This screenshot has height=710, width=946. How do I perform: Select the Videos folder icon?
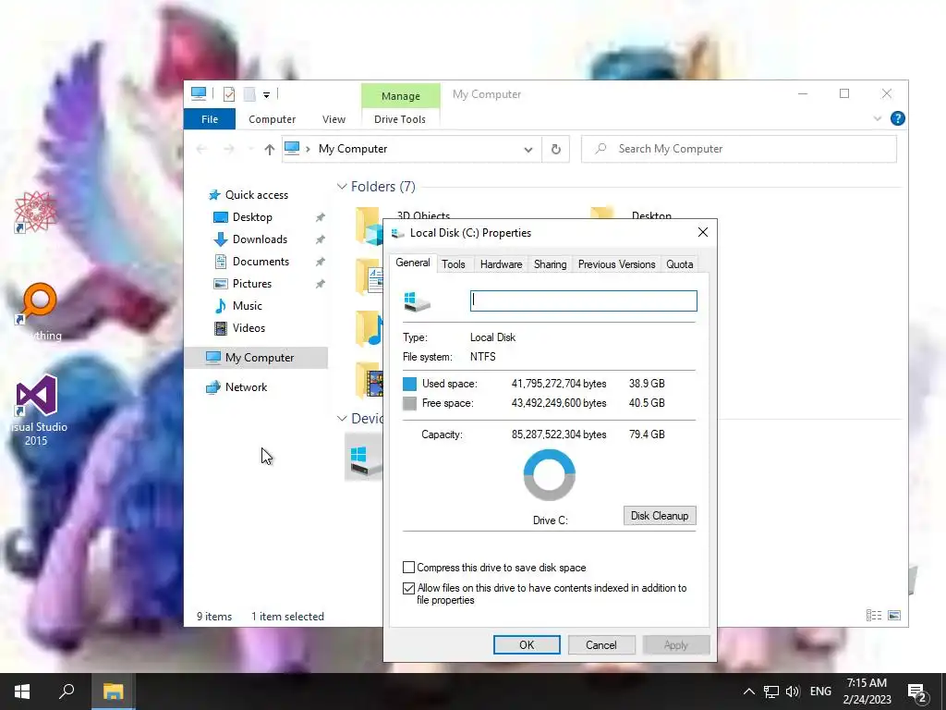coord(368,380)
